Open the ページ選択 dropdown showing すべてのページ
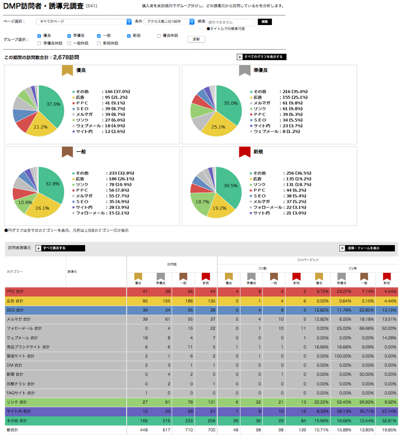Screen dimensions: 399x435 [x=84, y=21]
